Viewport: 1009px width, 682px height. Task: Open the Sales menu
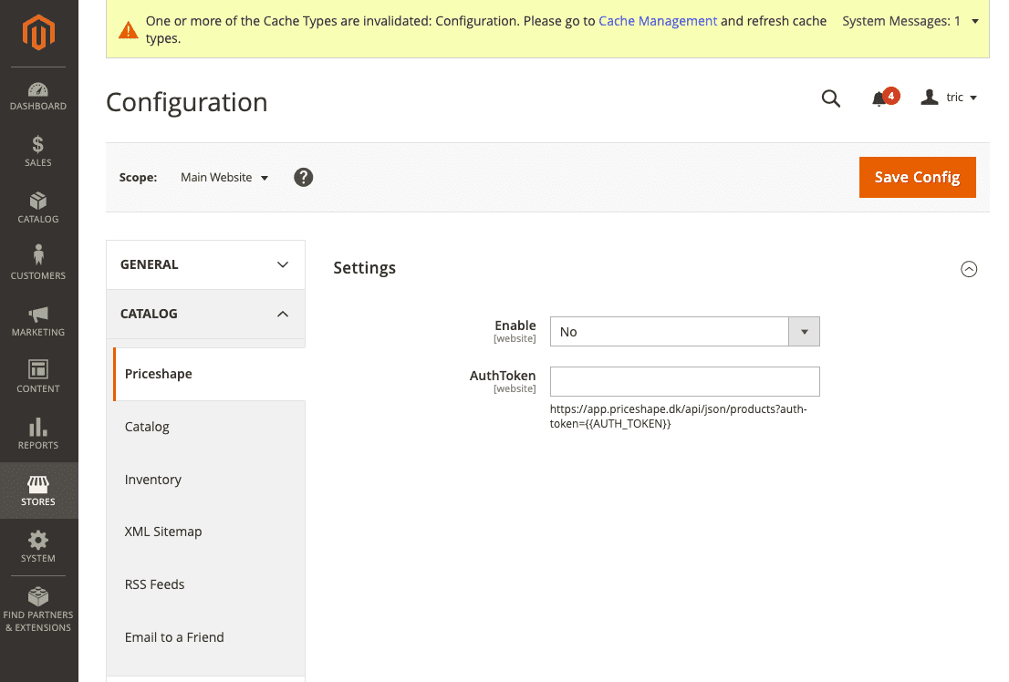coord(38,152)
